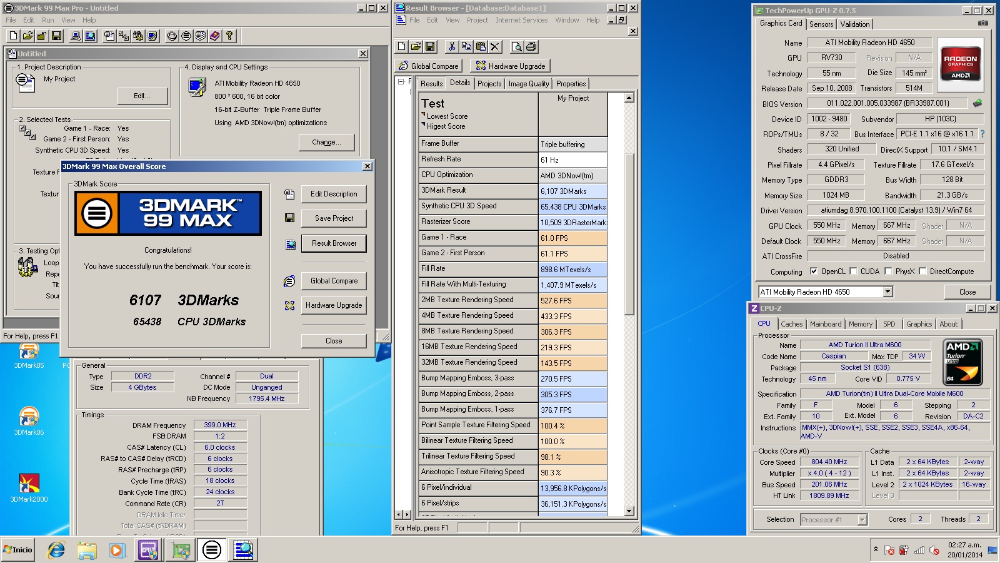Open Caches tab in CPU-Z
Viewport: 1000px width, 563px height.
point(792,324)
